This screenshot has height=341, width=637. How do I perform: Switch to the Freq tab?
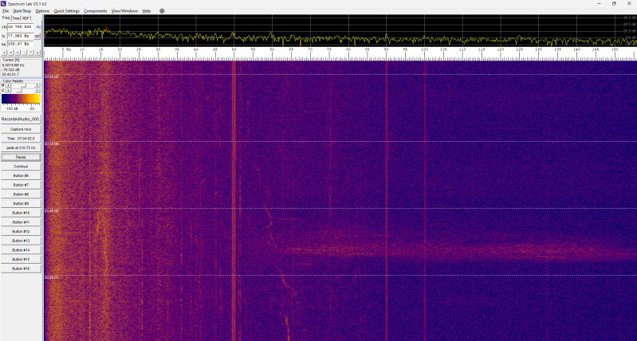pos(6,18)
